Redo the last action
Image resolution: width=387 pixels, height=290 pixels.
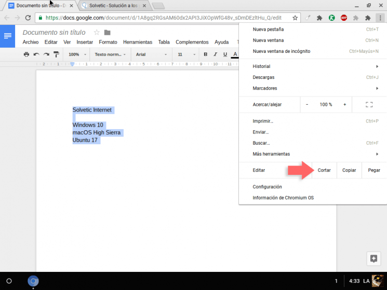point(46,54)
